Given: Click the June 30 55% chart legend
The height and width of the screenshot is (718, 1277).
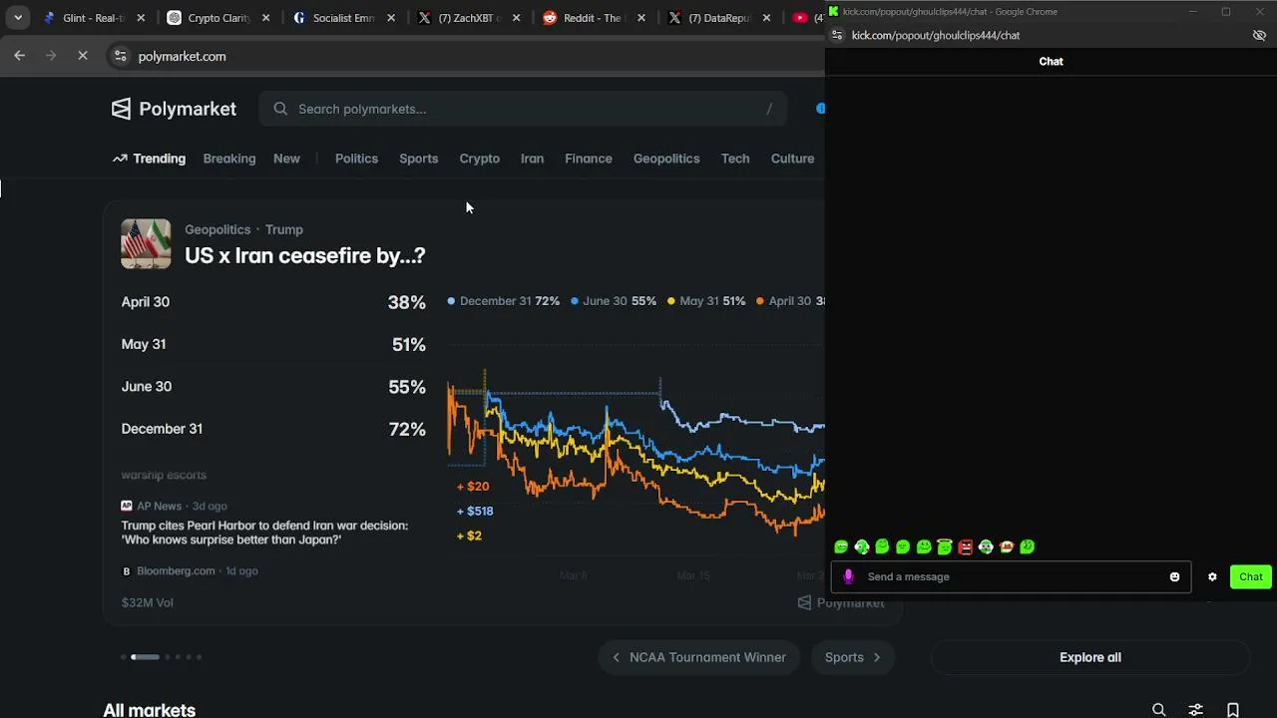Looking at the screenshot, I should (614, 300).
